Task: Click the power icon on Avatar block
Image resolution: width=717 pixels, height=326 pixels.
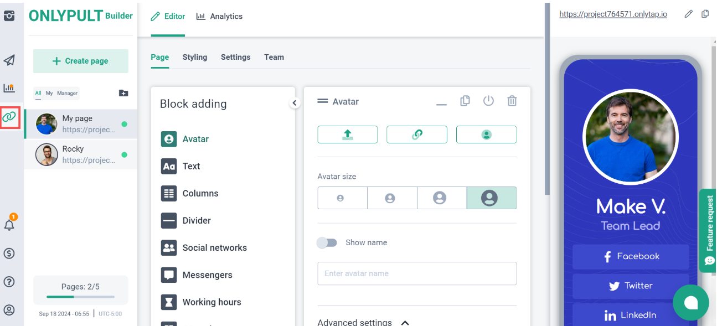Action: [x=488, y=101]
